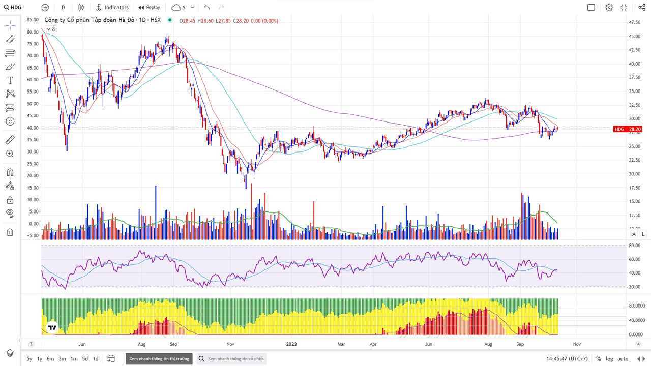Set the date range to 5y
The image size is (651, 366).
29,359
